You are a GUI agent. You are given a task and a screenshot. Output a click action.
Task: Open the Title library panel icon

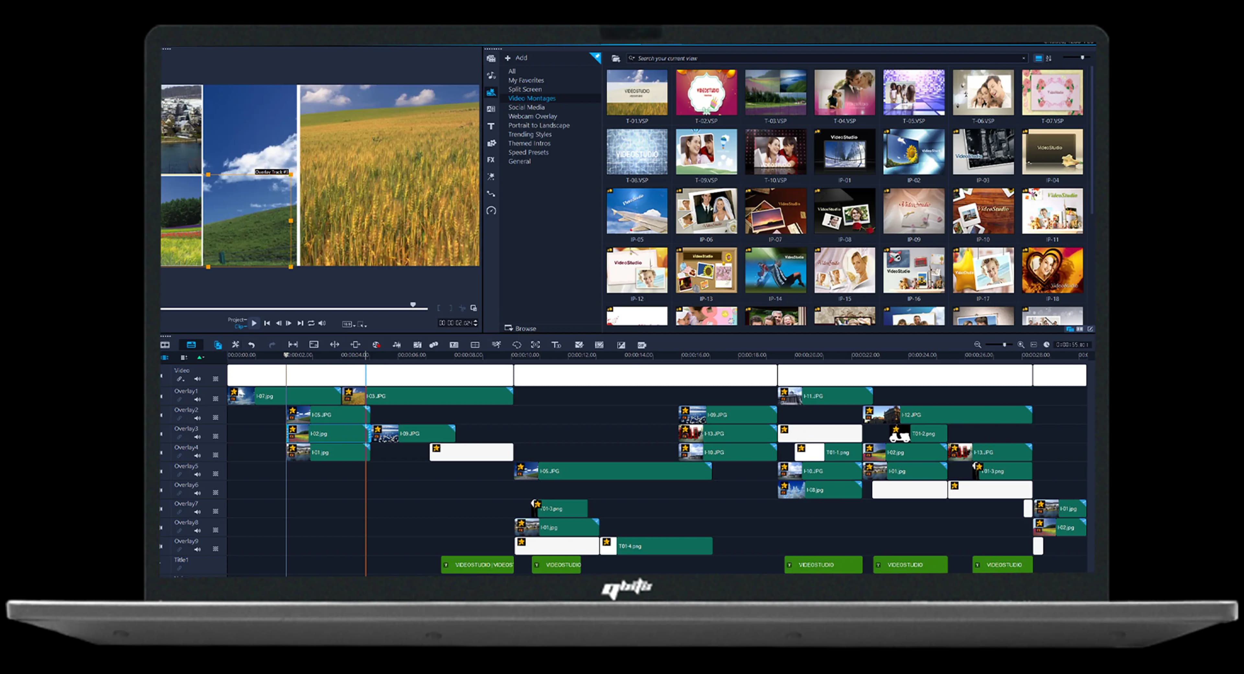tap(491, 126)
